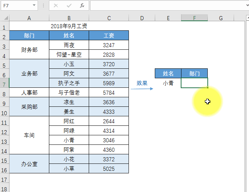The height and width of the screenshot is (192, 249).
Task: Select column A header
Action: 29,18
